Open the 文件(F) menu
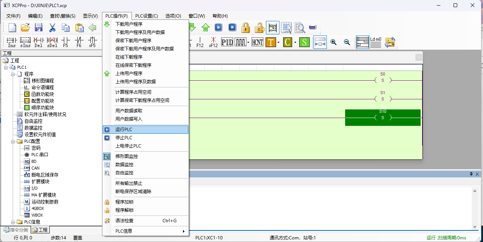 [x=13, y=16]
